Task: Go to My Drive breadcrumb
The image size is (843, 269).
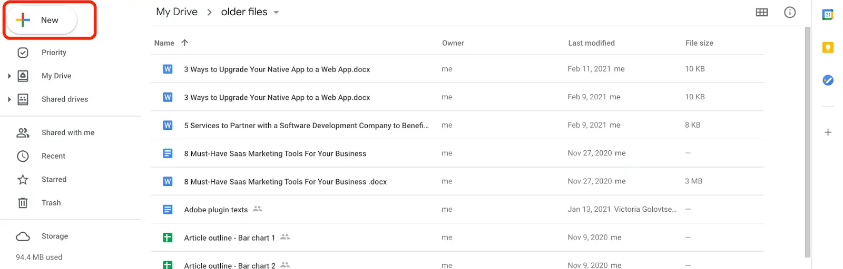Action: pyautogui.click(x=177, y=12)
